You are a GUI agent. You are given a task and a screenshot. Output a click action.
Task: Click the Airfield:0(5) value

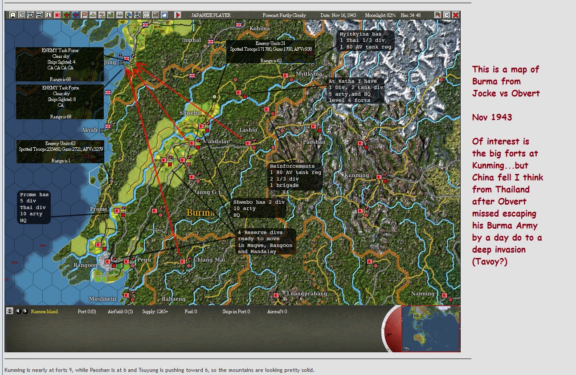click(x=120, y=312)
